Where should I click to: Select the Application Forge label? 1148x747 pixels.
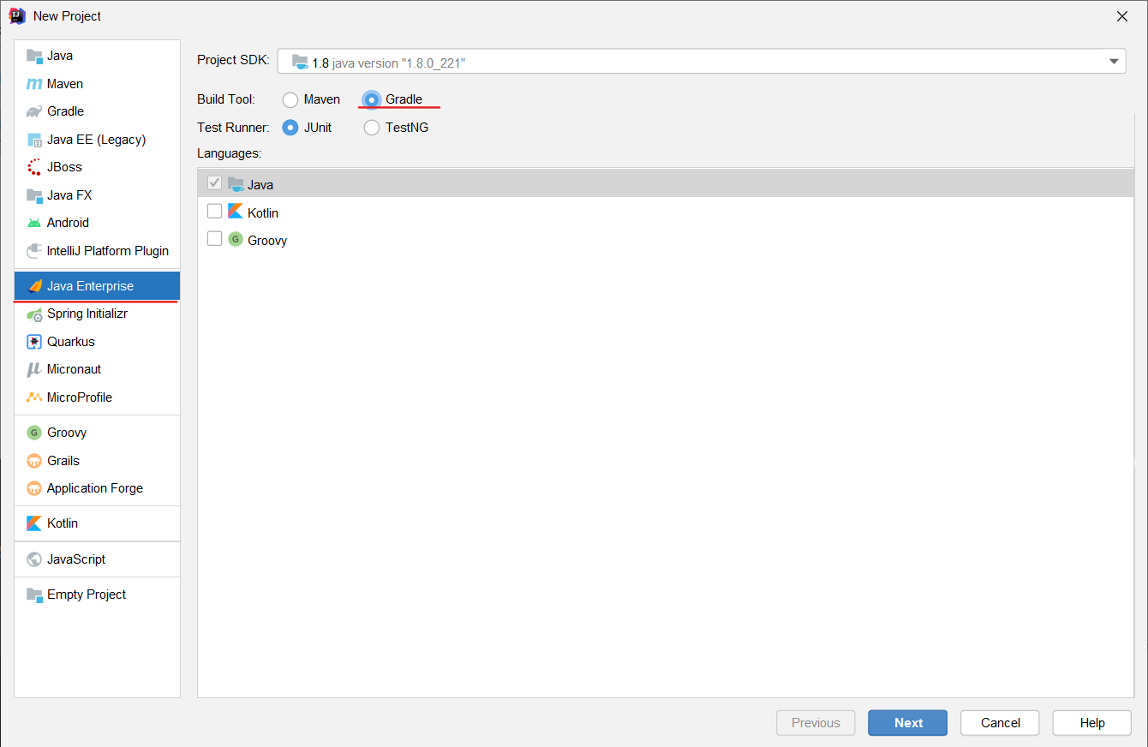point(95,488)
